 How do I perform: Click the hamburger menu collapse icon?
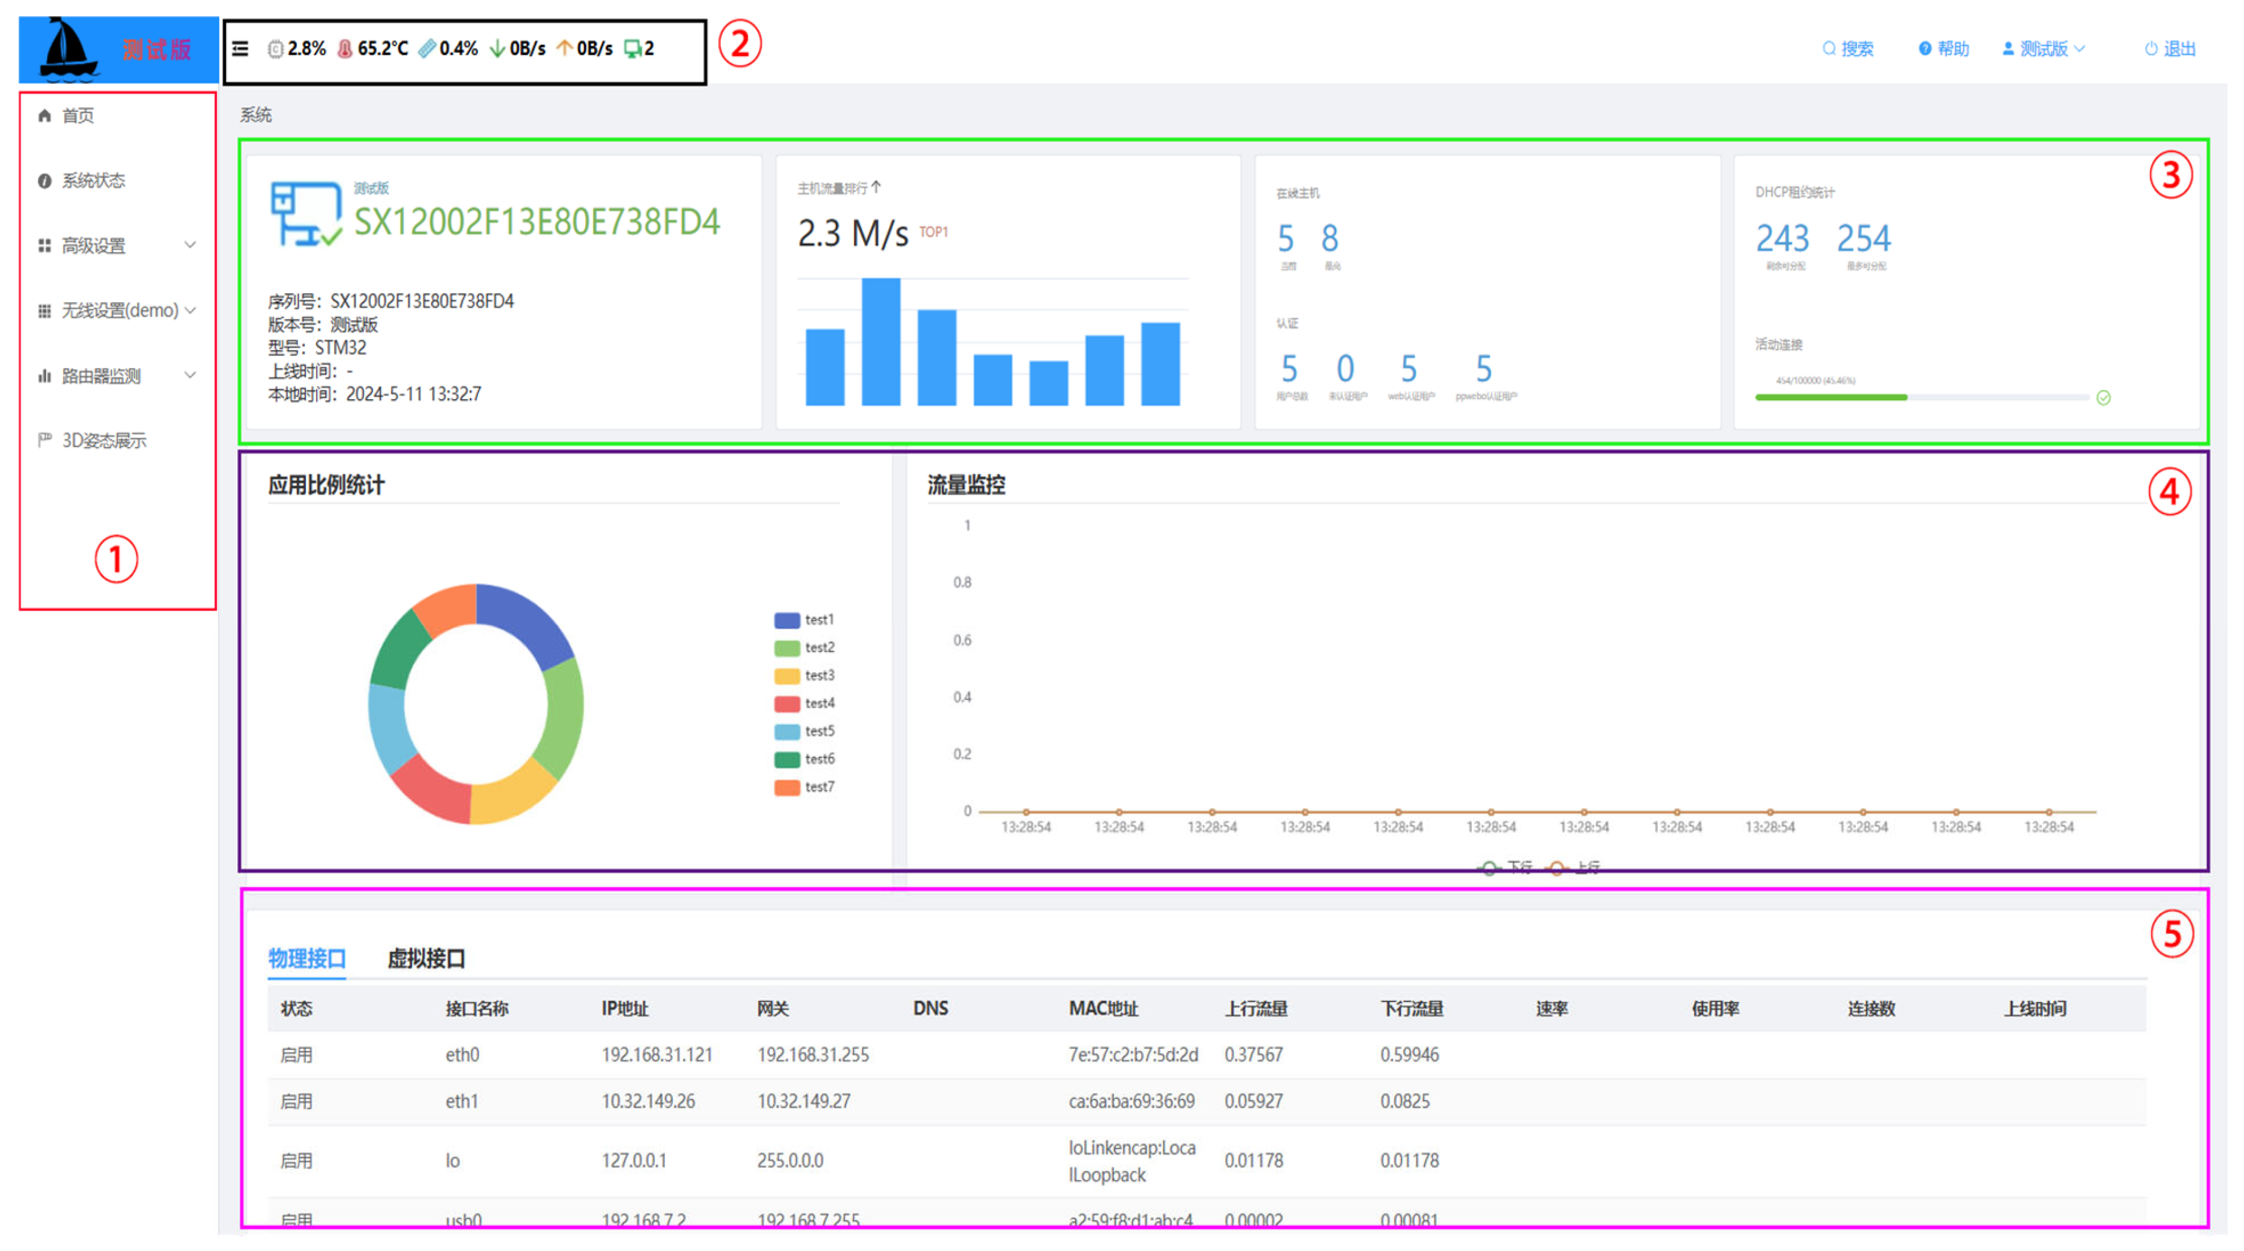pos(240,49)
